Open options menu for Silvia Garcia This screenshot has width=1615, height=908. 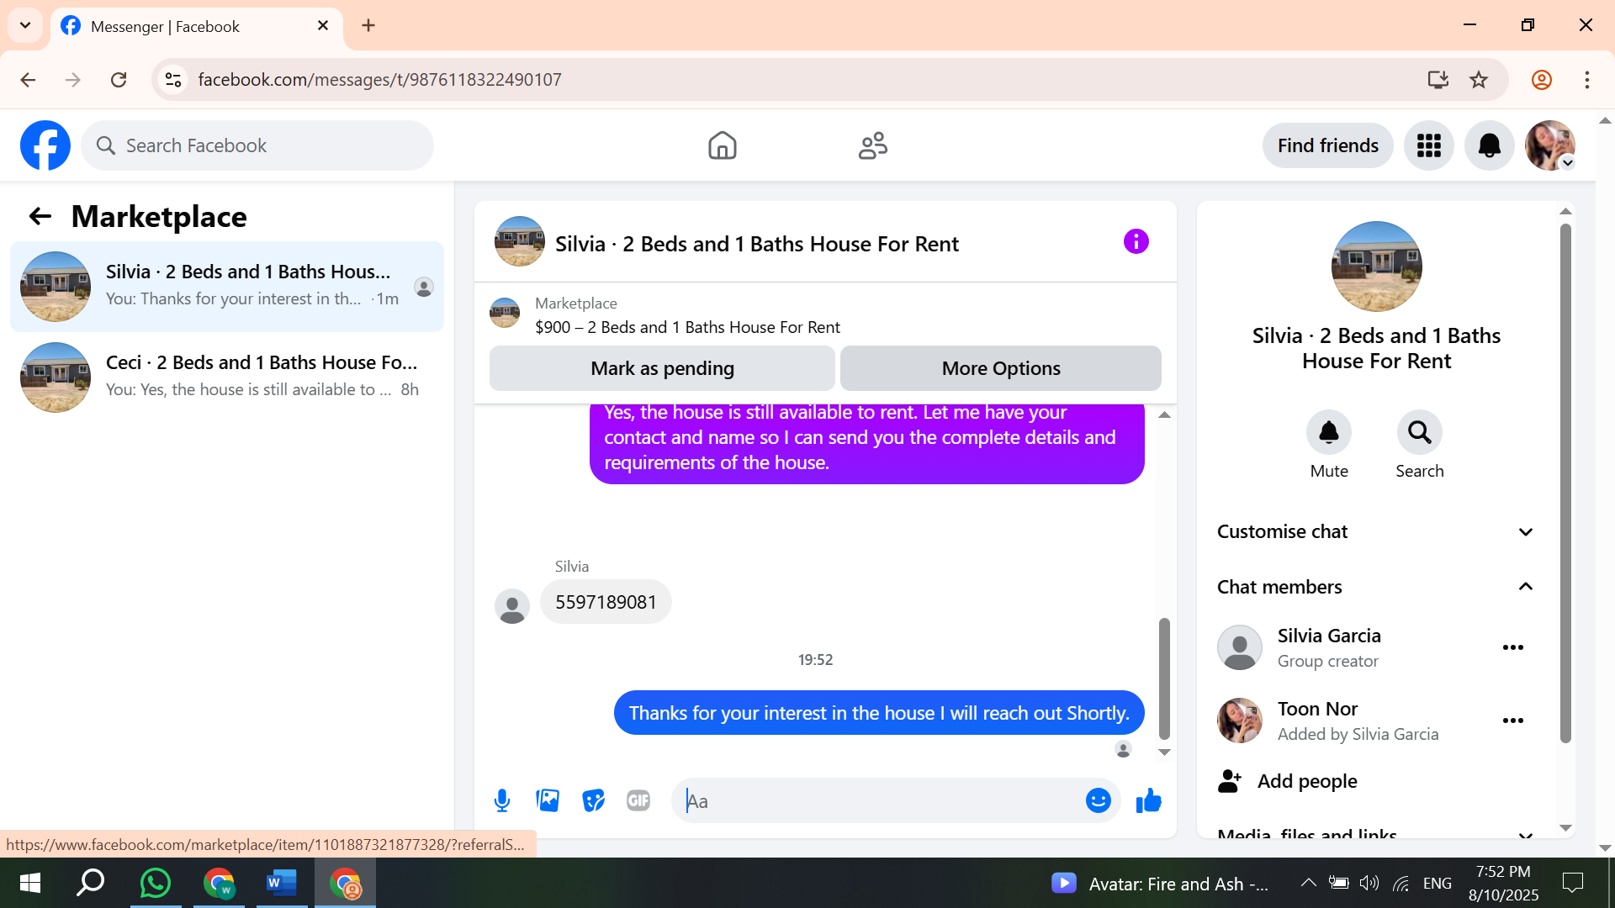pos(1512,647)
